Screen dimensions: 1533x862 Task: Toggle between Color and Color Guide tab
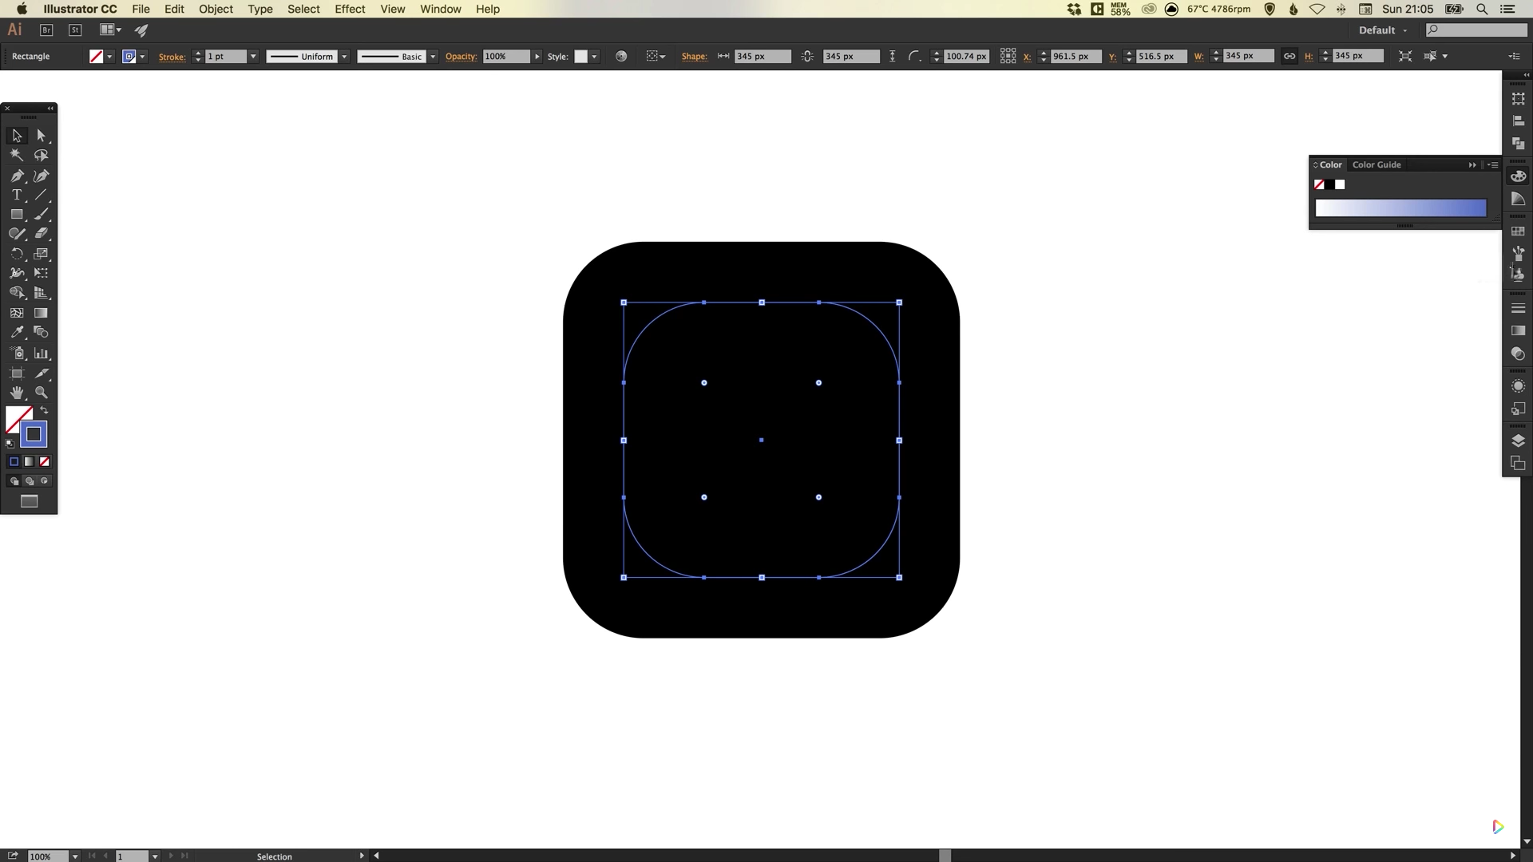point(1376,164)
